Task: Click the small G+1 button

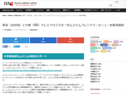Action: tap(26, 46)
